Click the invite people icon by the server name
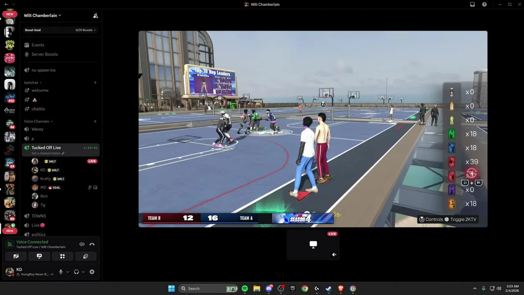The height and width of the screenshot is (295, 524). pyautogui.click(x=95, y=16)
